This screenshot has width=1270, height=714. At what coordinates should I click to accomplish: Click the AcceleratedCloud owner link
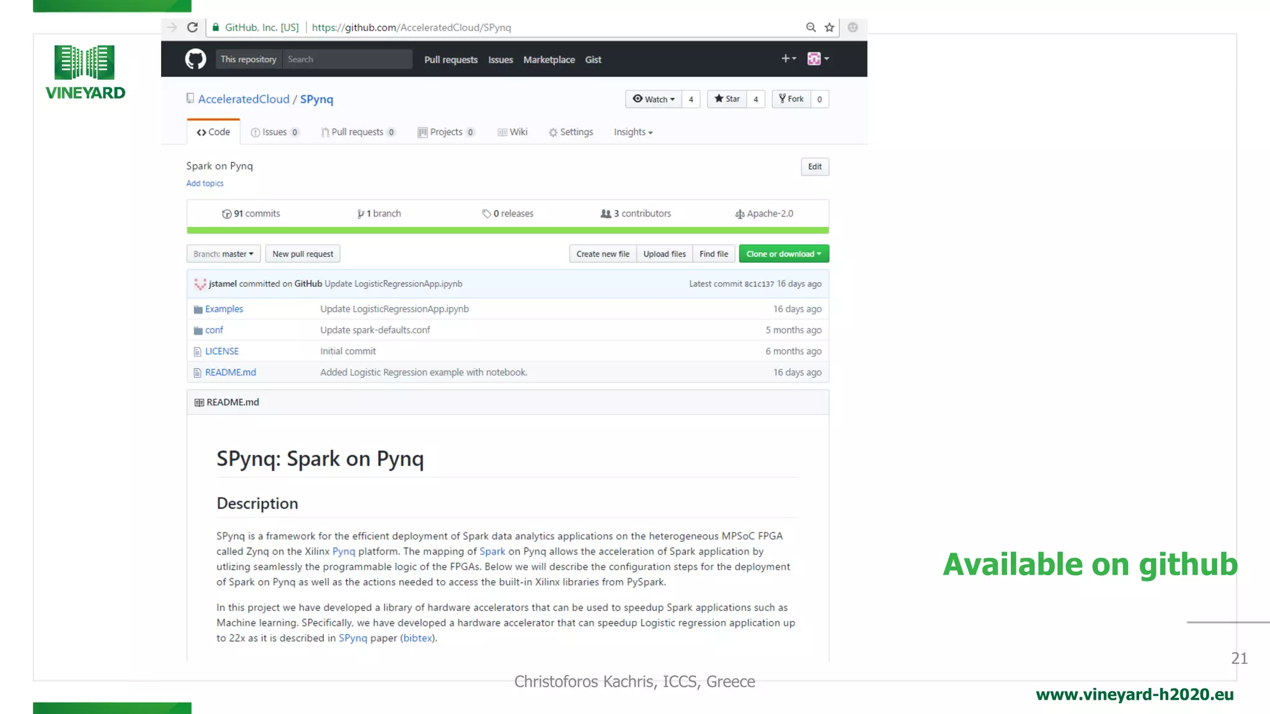244,99
